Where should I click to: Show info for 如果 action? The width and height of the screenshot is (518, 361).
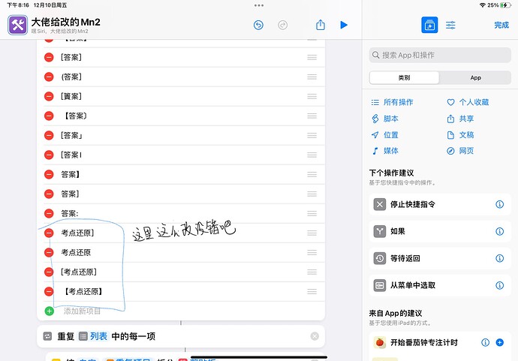(x=499, y=231)
